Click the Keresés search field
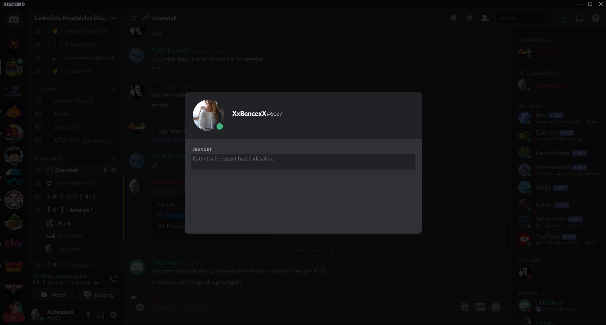606x325 pixels. click(524, 18)
